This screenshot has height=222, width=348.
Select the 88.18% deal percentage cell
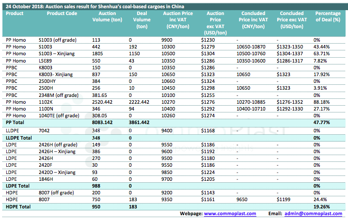(321, 102)
